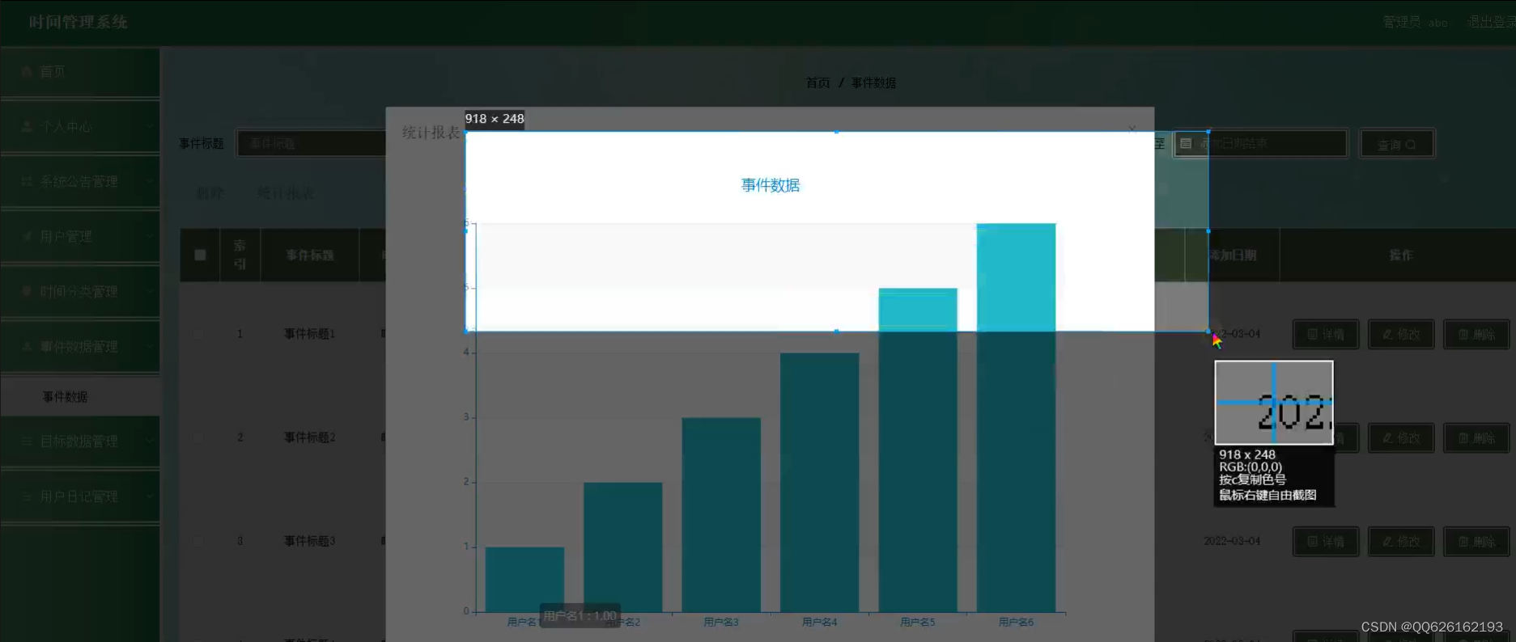
Task: Tick the checkbox for row 事件标题2
Action: (x=199, y=437)
